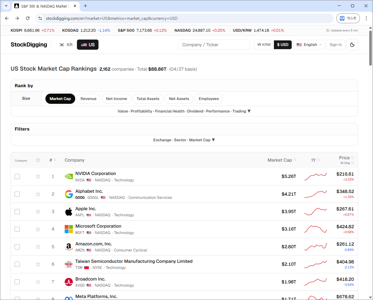
Task: Click Apple's $3.95T market cap value
Action: [x=289, y=212]
